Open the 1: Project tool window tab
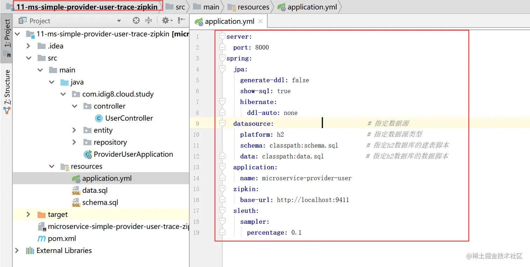530x267 pixels. click(7, 38)
